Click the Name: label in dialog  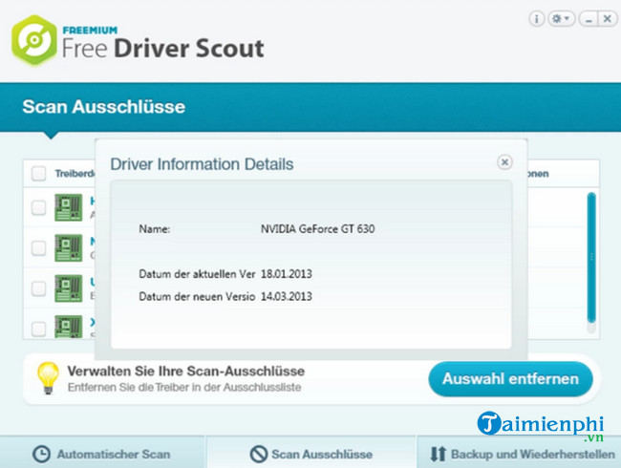155,229
